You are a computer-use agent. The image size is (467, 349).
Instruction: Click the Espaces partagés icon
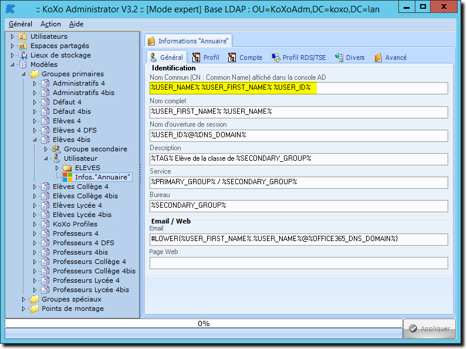coord(22,46)
